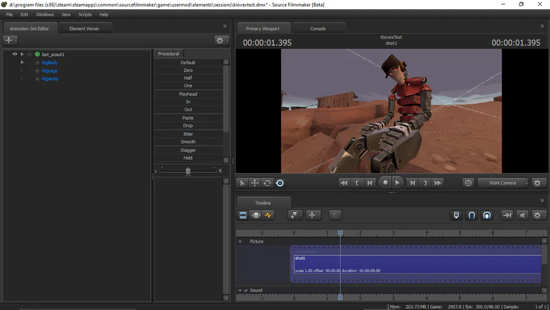550x310 pixels.
Task: Jump to first frame with rewind button
Action: (x=344, y=183)
